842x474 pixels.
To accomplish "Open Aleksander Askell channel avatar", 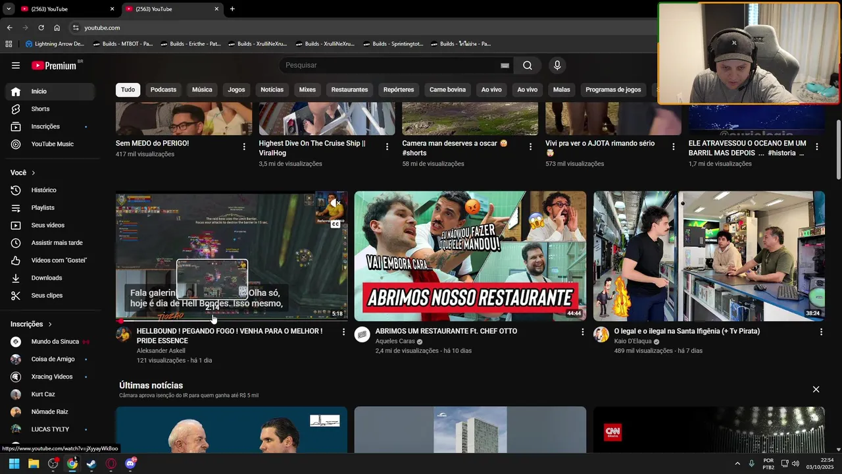I will point(124,334).
